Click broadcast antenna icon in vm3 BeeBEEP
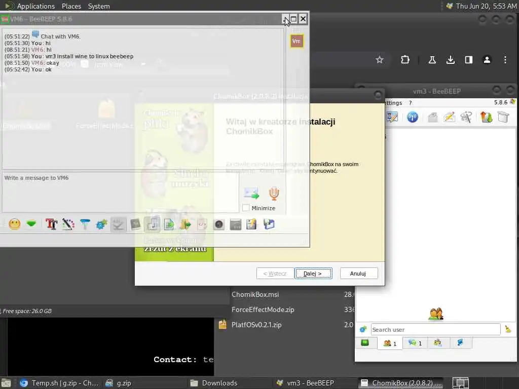 tap(413, 117)
